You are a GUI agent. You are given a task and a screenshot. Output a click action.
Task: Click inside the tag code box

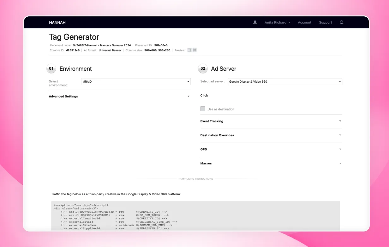coord(195,216)
